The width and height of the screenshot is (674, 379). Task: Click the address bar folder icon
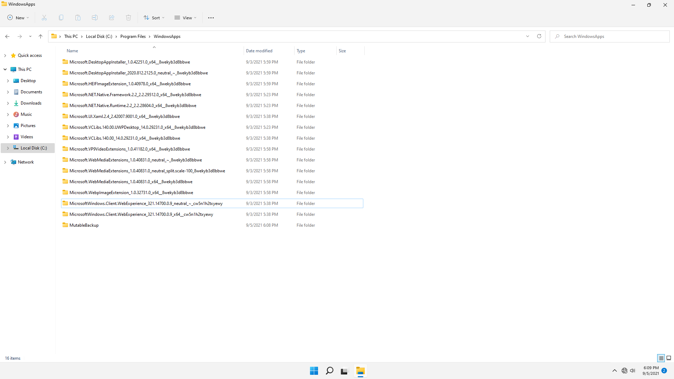tap(54, 36)
